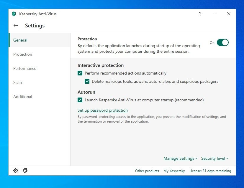Open the My Kaspersky link
Screen dimensions: 244x188
[x=174, y=171]
